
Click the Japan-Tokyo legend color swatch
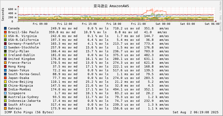[x=5, y=70]
